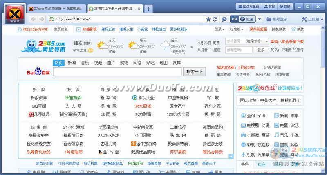Select the 网页 search tab
The width and height of the screenshot is (327, 175).
pos(58,63)
